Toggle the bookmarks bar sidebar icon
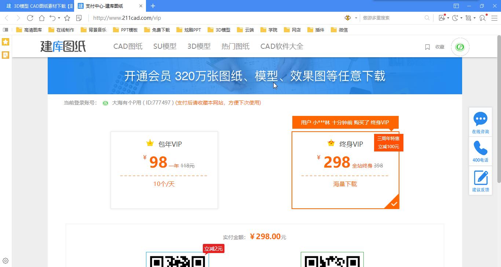The width and height of the screenshot is (501, 267). coord(6,30)
